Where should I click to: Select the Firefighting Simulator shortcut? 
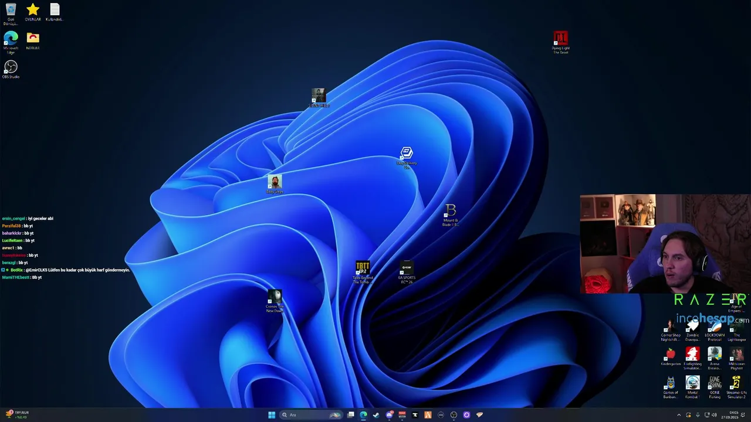[x=692, y=359]
